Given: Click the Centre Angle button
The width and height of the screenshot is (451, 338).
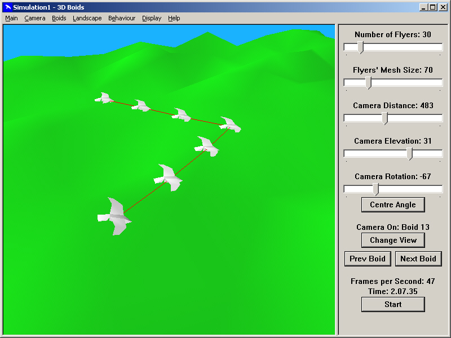Looking at the screenshot, I should coord(393,204).
